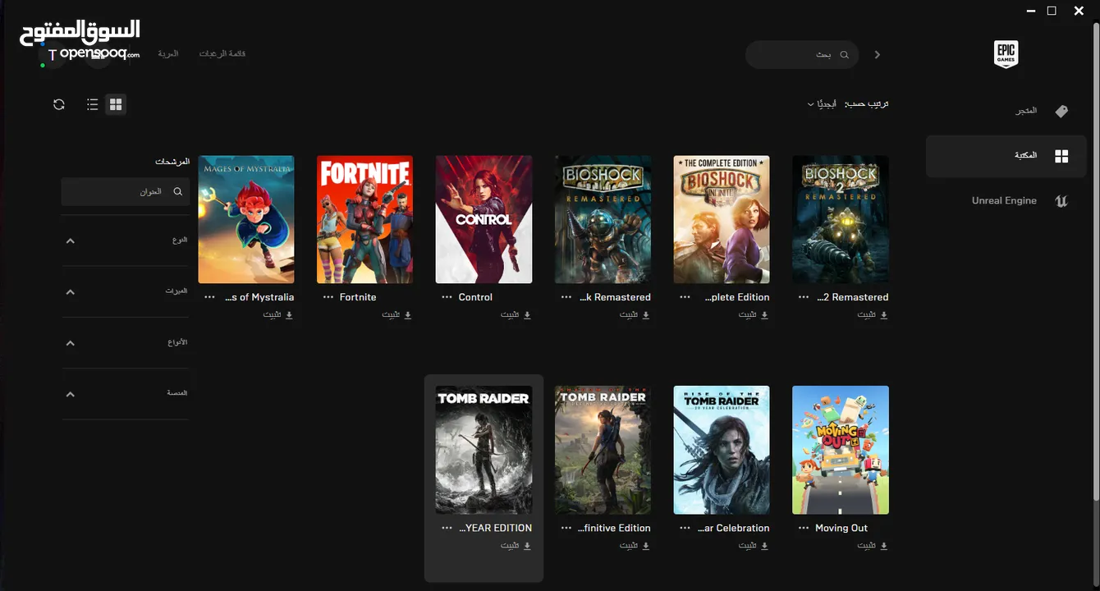1100x591 pixels.
Task: Select the Shadow of the Tomb Raider cover art
Action: point(603,450)
